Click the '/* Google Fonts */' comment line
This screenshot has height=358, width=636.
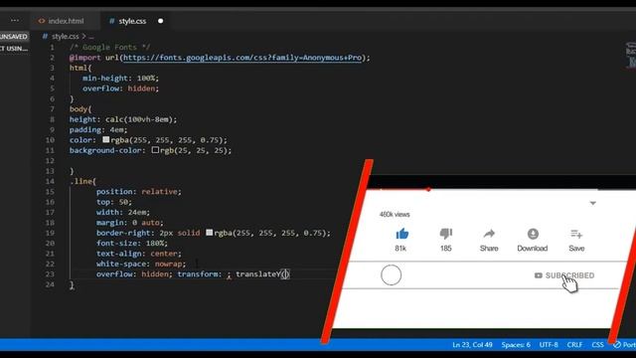[109, 47]
